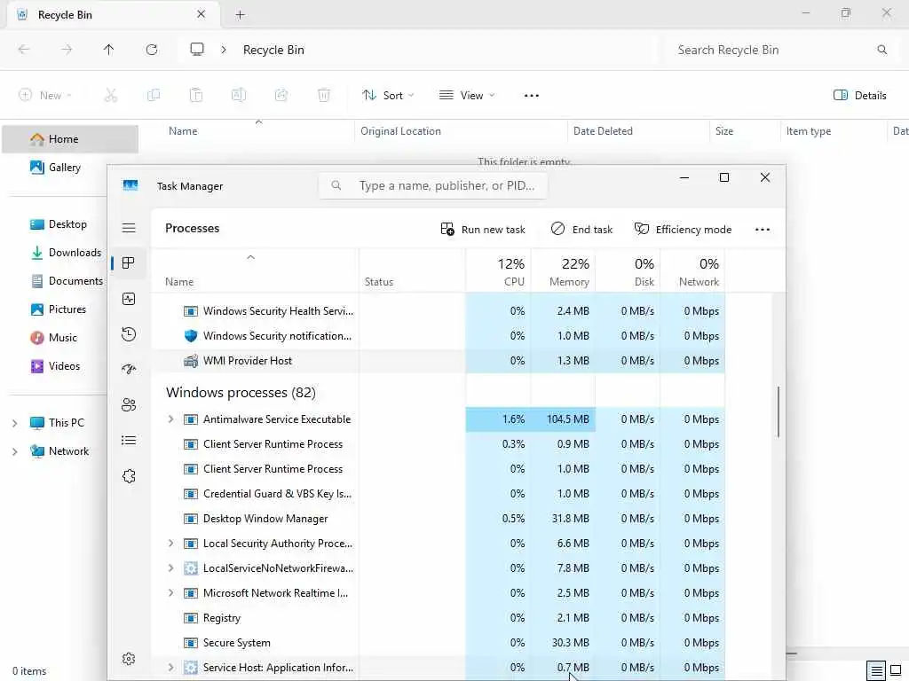Select WMI Provider Host process

pyautogui.click(x=439, y=361)
